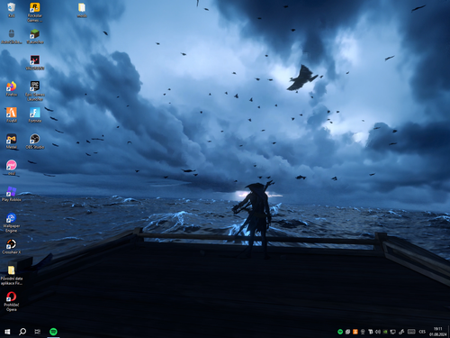Select the Play Roblox shortcut
The height and width of the screenshot is (338, 450).
click(12, 194)
